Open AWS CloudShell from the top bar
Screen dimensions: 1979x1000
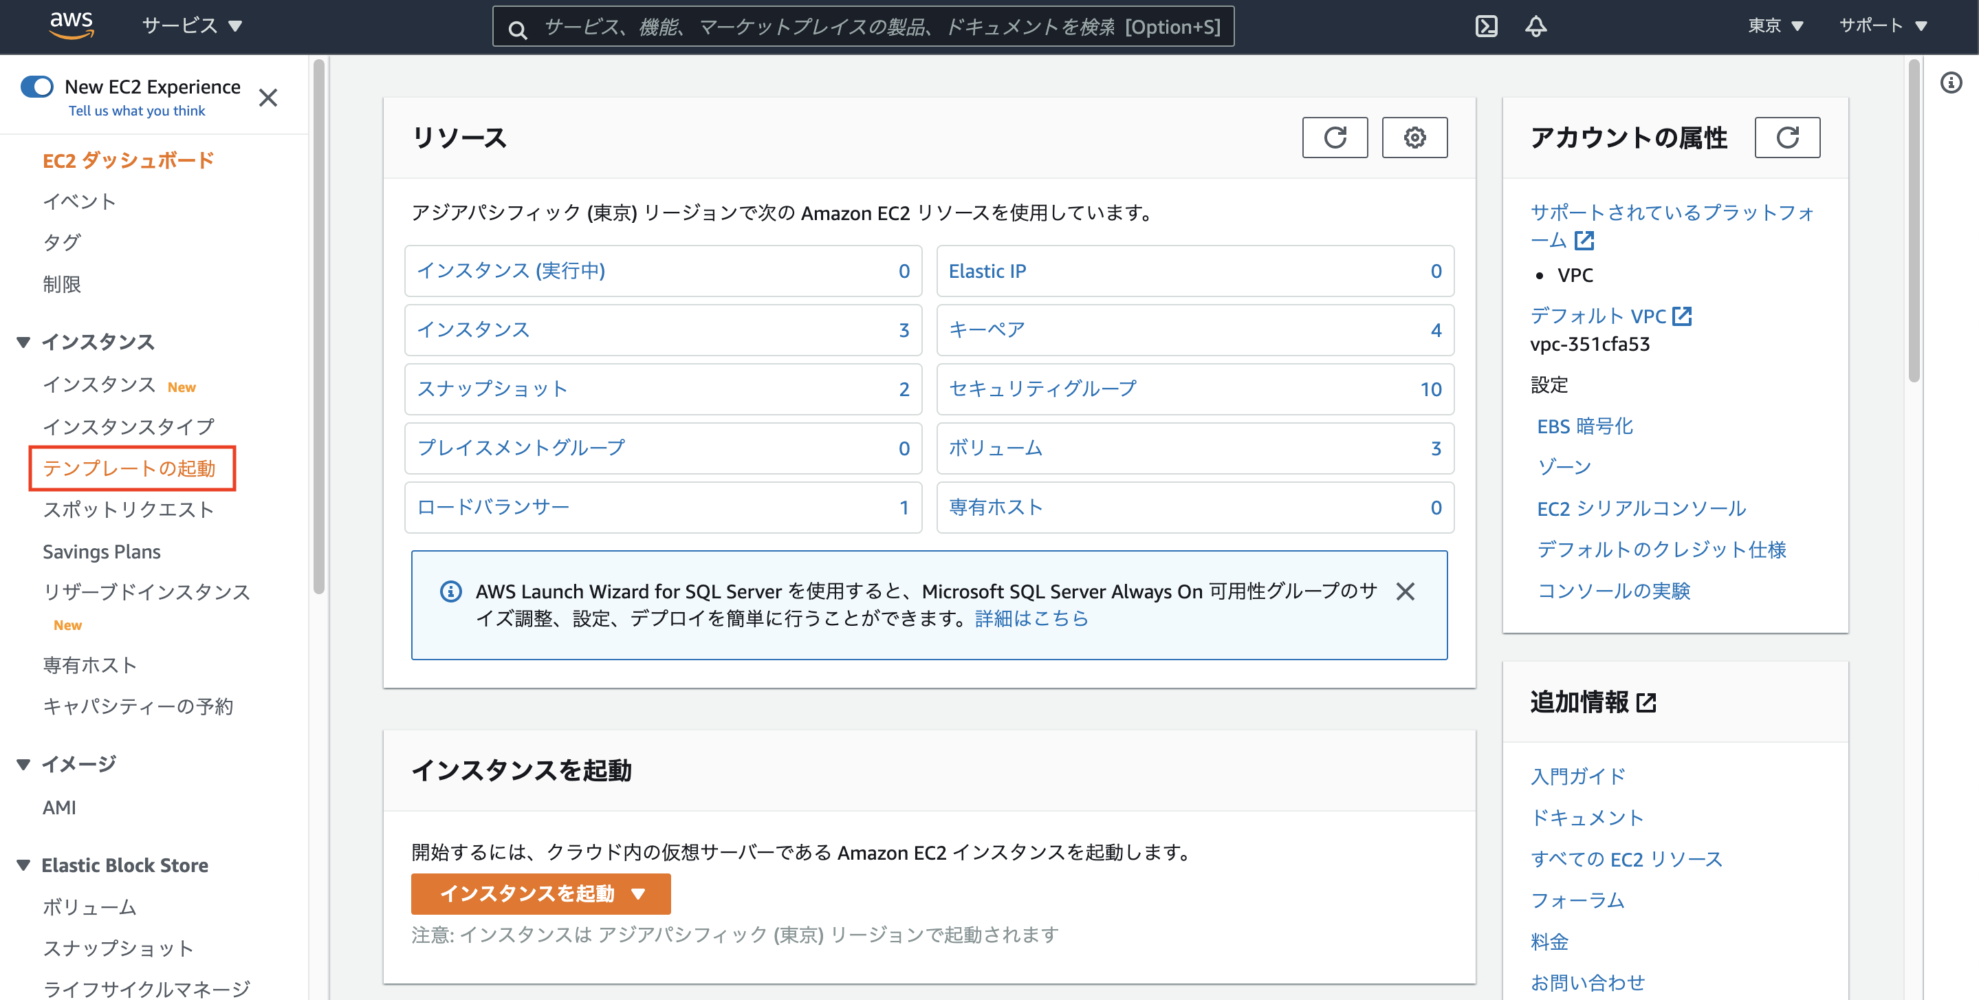[1487, 25]
